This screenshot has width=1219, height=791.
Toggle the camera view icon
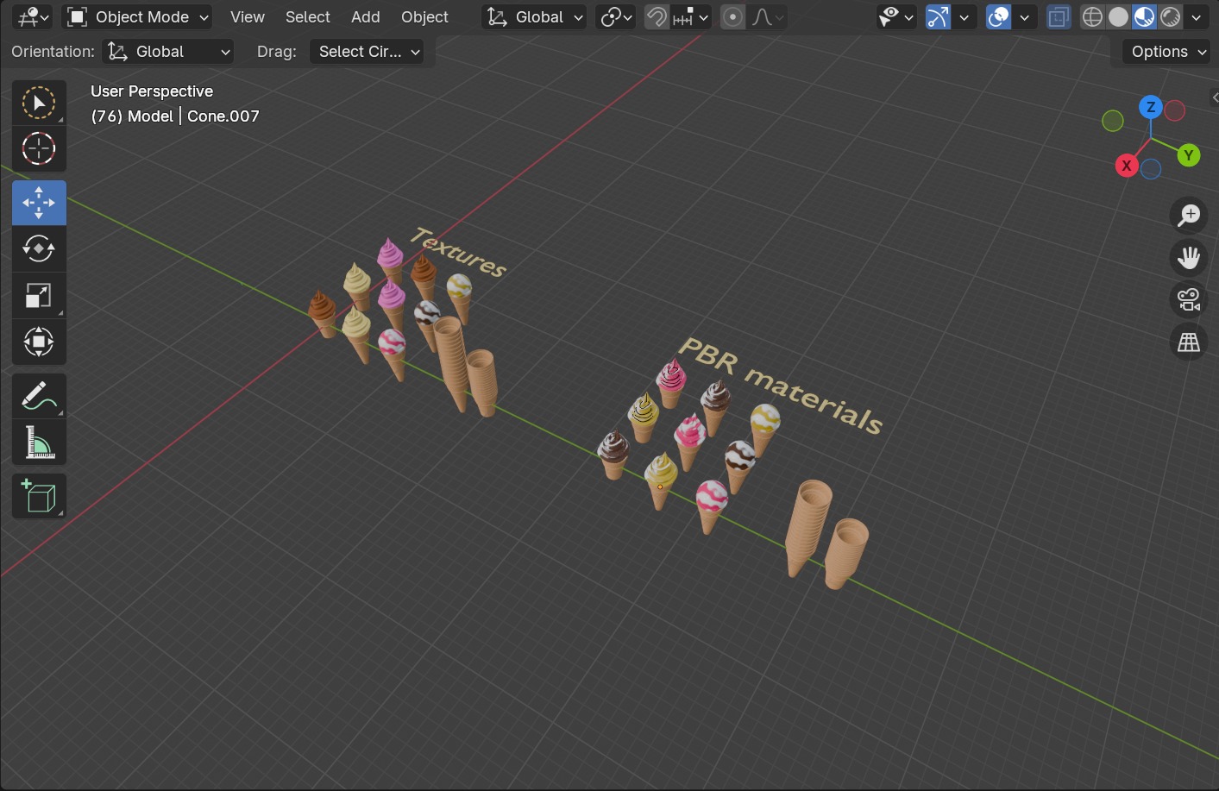tap(1189, 299)
